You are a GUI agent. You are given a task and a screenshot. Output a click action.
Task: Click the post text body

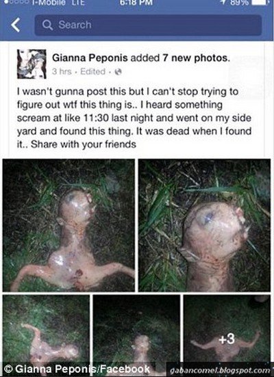click(x=134, y=118)
